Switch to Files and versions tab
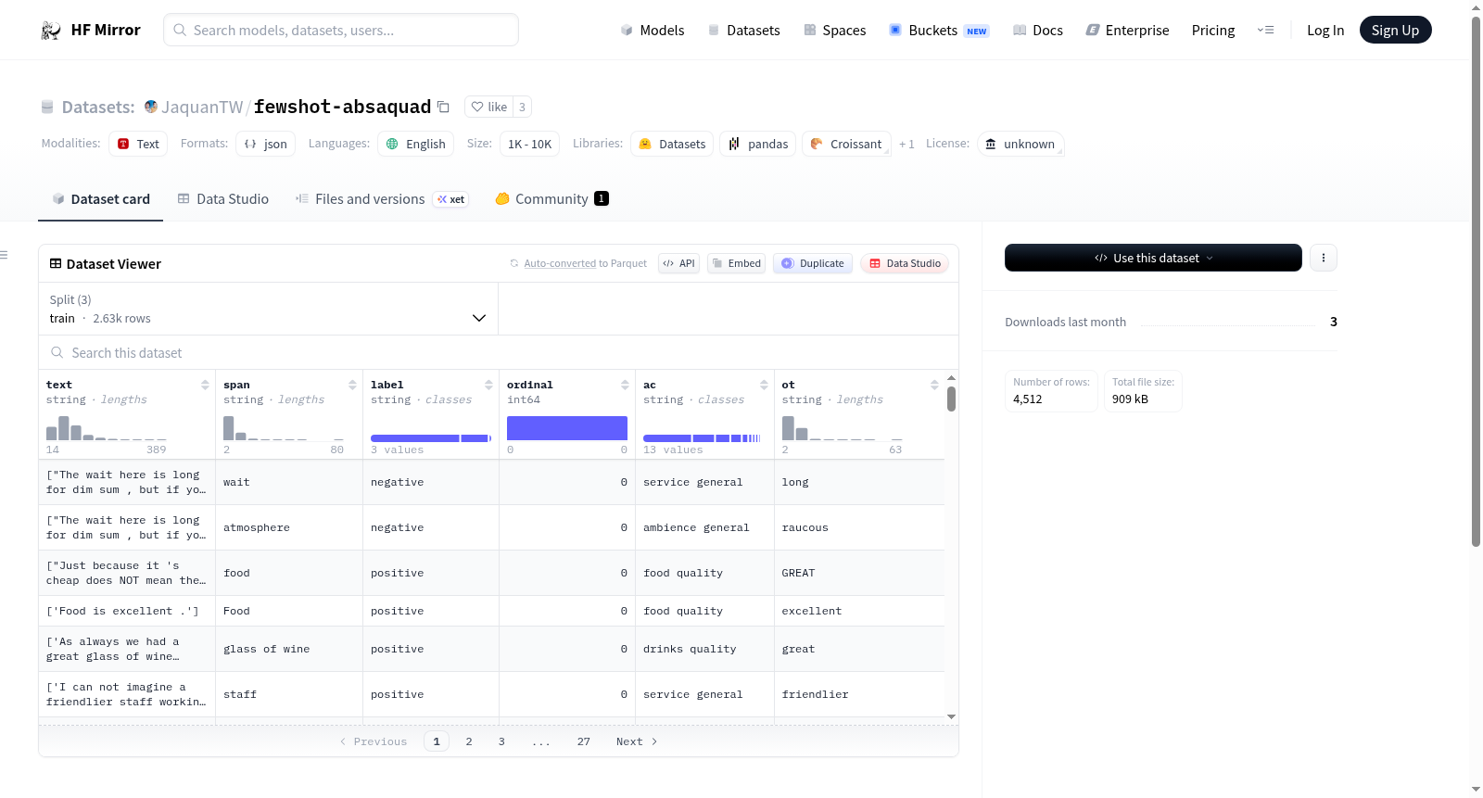The width and height of the screenshot is (1483, 798). point(382,199)
